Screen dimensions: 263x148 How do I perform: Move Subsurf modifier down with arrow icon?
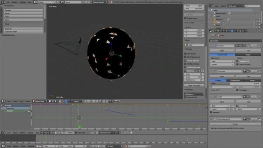256,46
